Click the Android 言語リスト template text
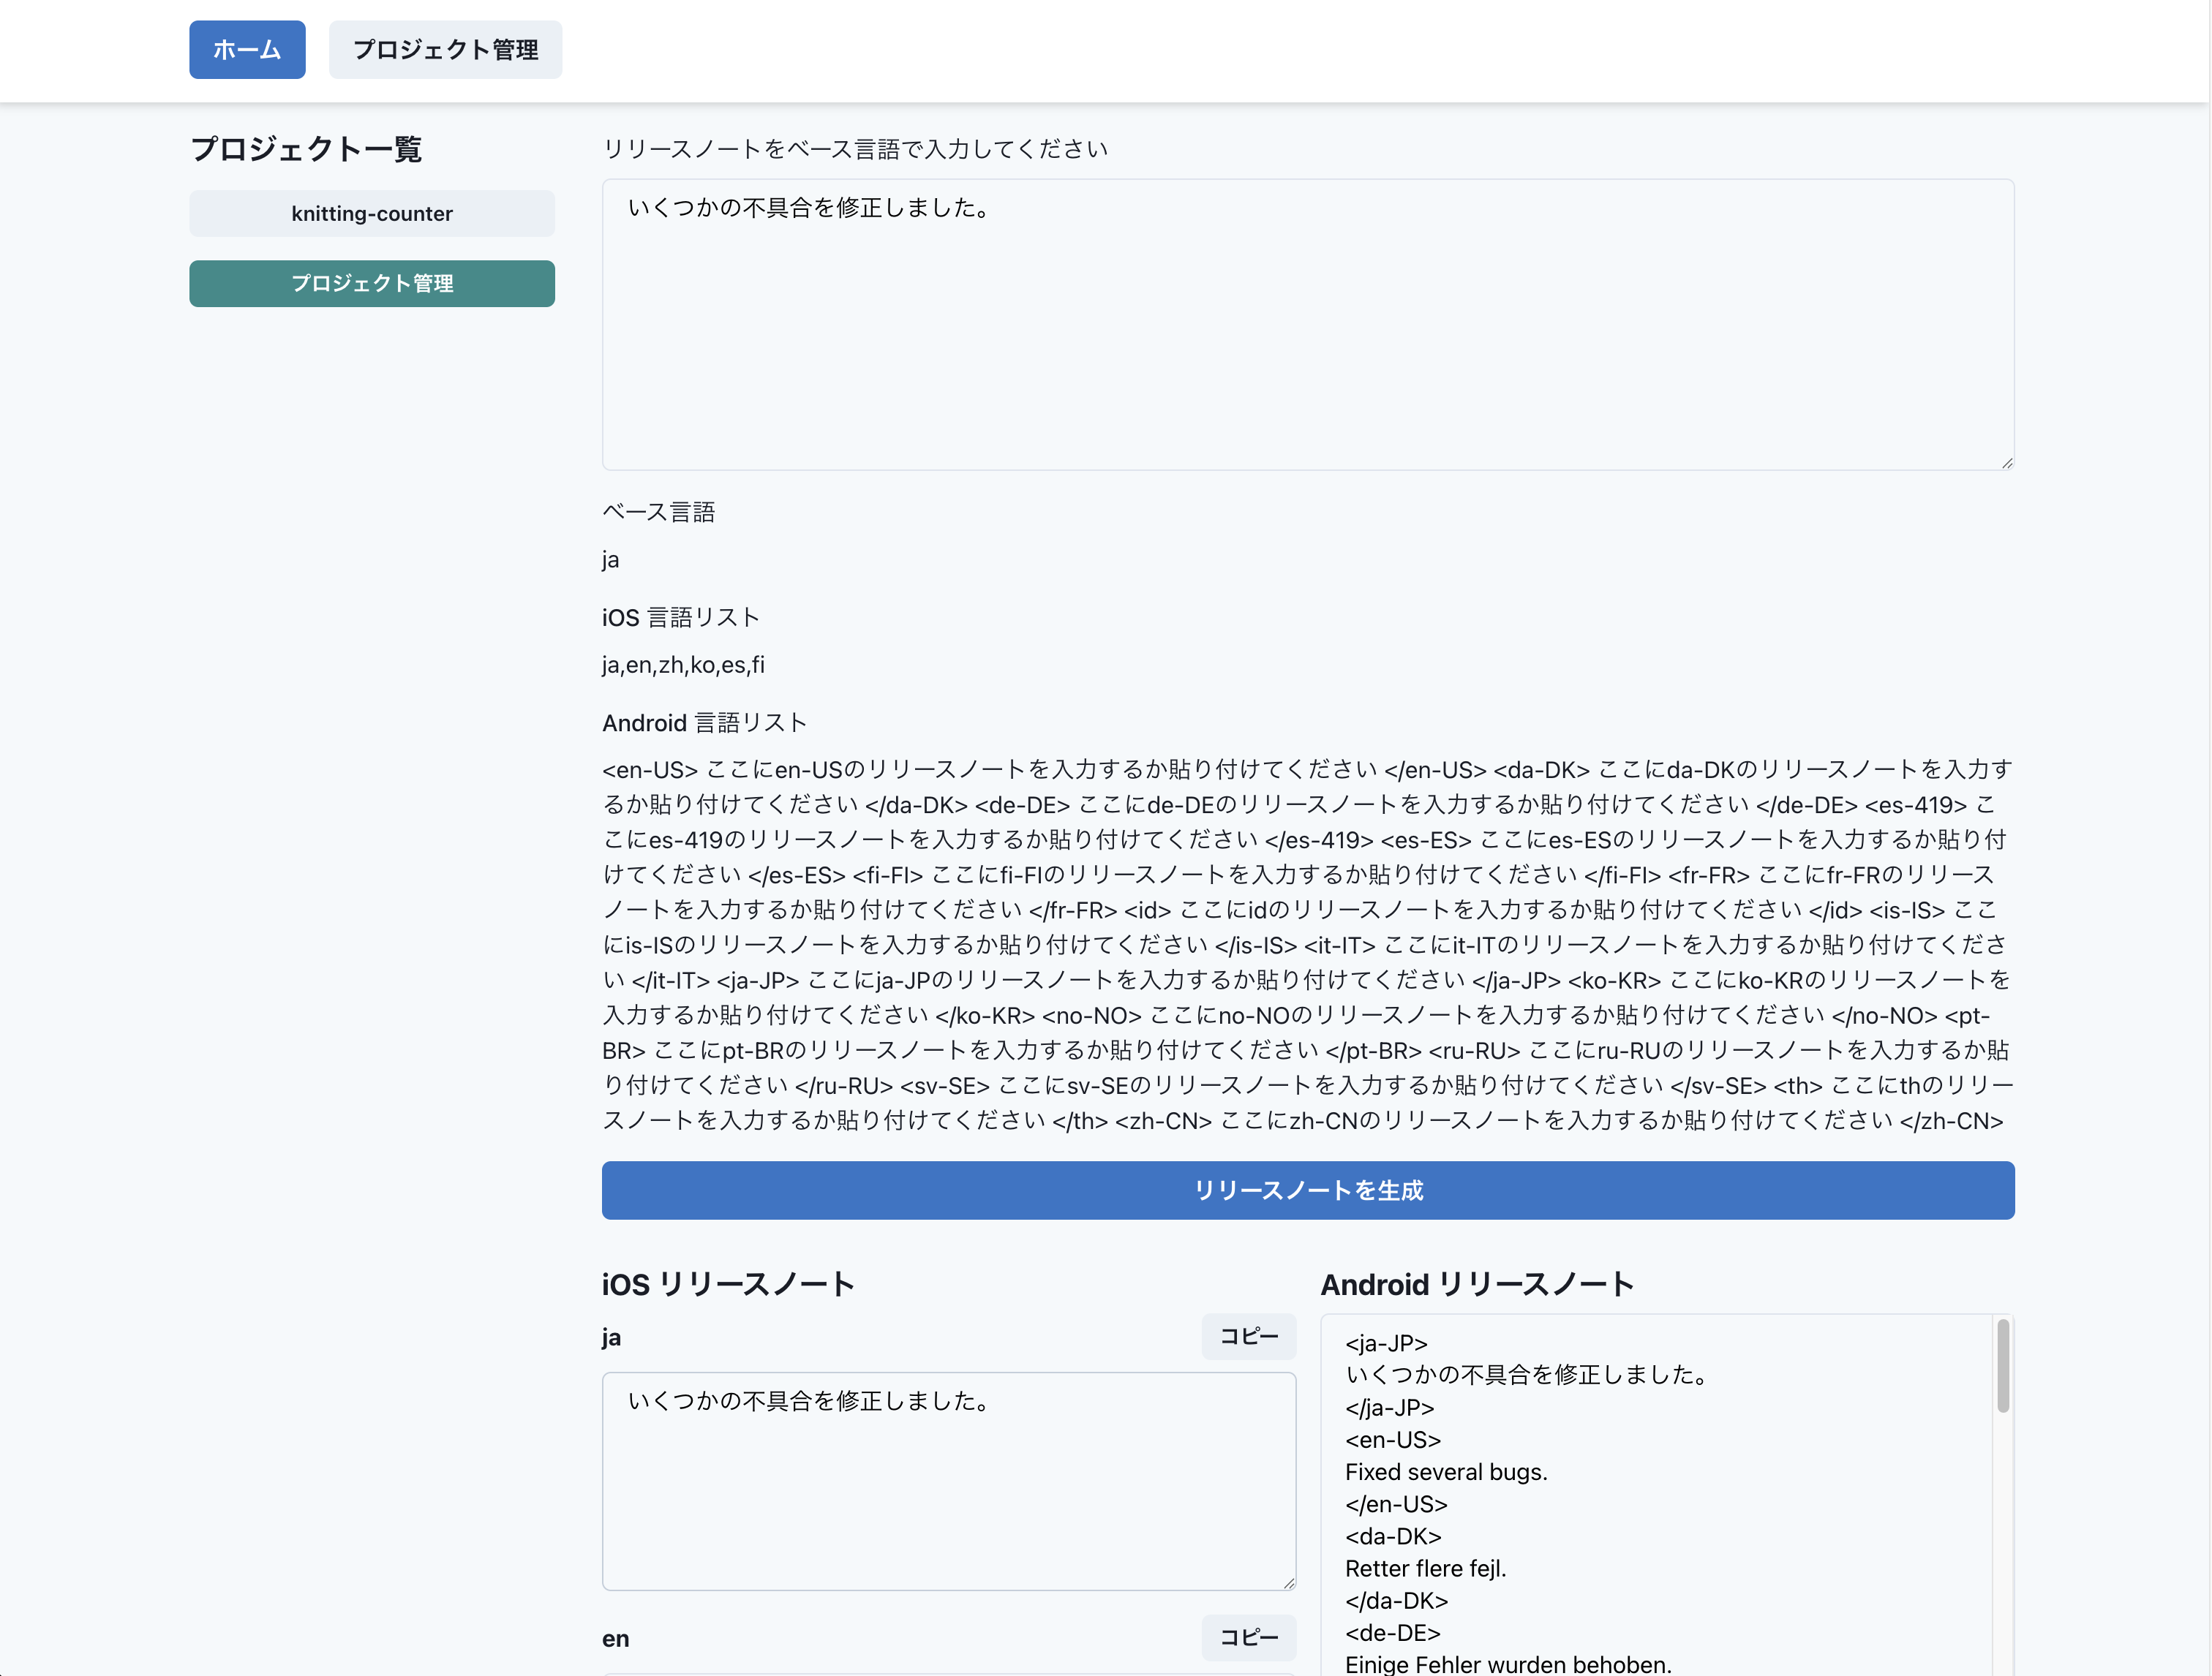 (x=1307, y=945)
